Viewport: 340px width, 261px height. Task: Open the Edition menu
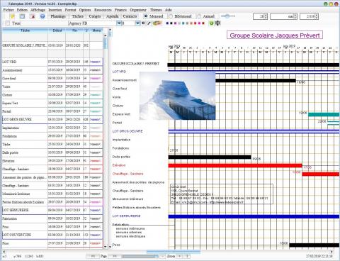click(22, 10)
